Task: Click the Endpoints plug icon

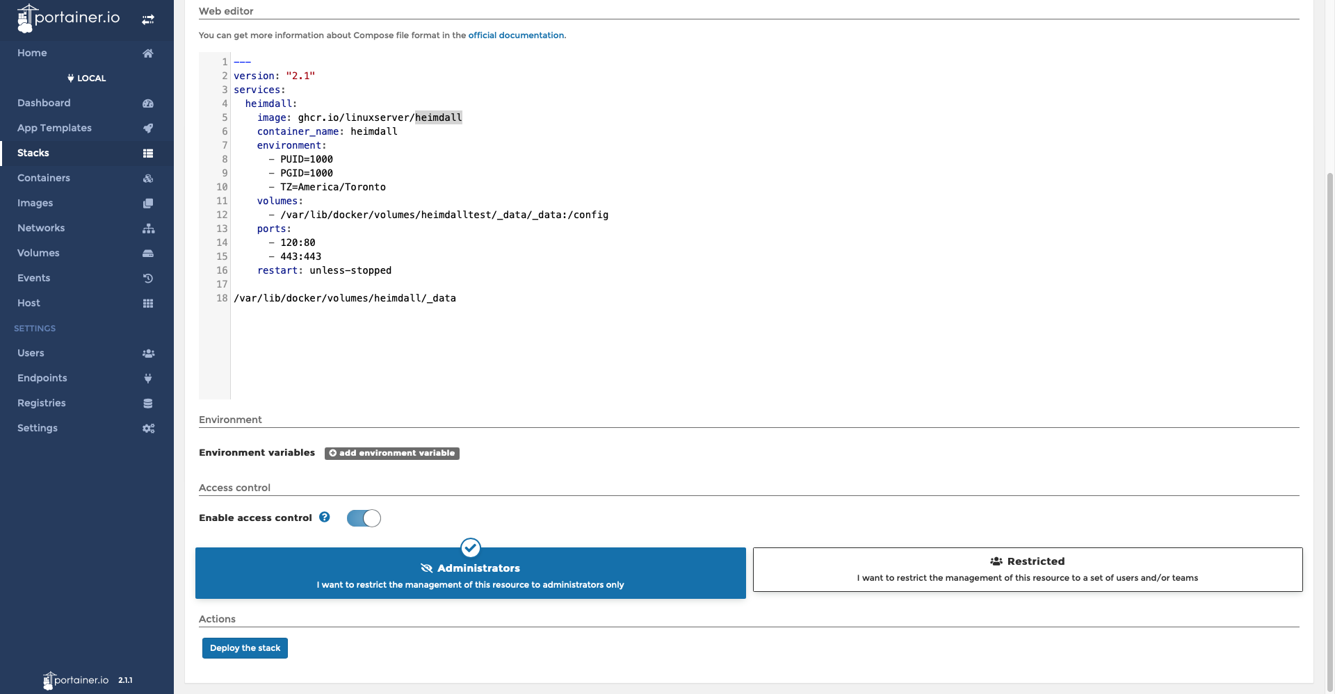Action: [148, 379]
